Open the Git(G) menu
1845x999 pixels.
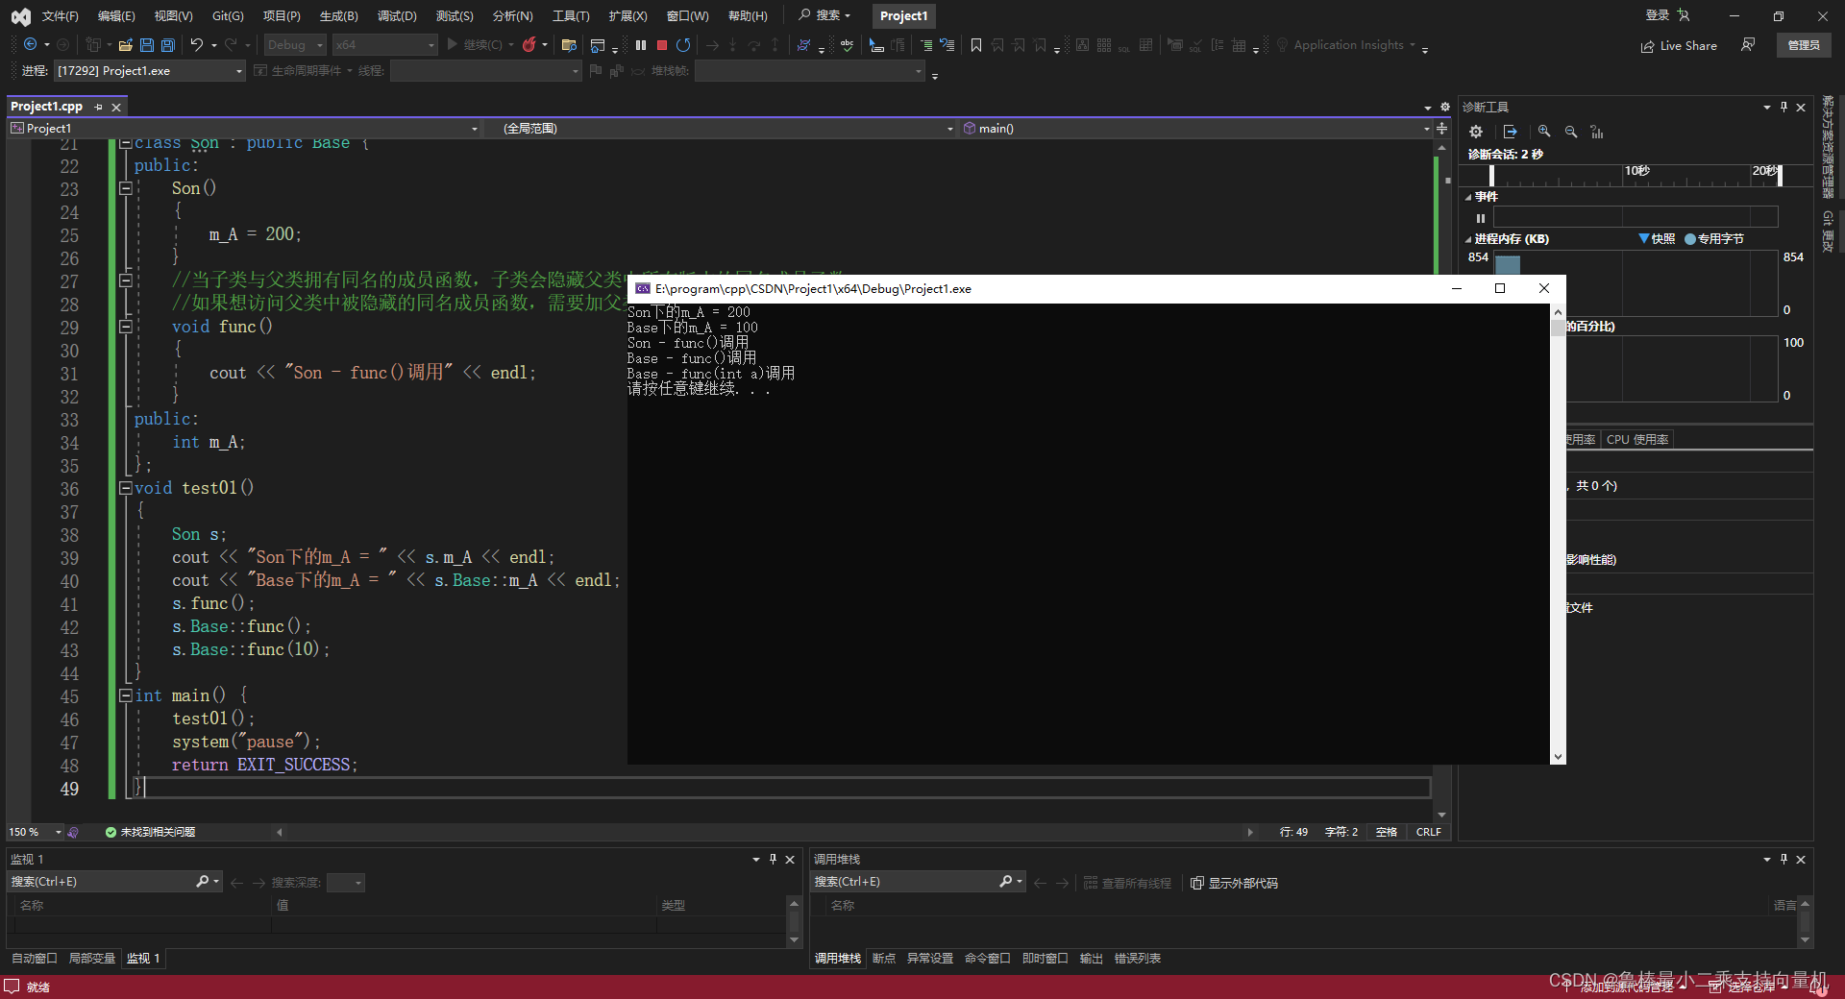pos(228,15)
